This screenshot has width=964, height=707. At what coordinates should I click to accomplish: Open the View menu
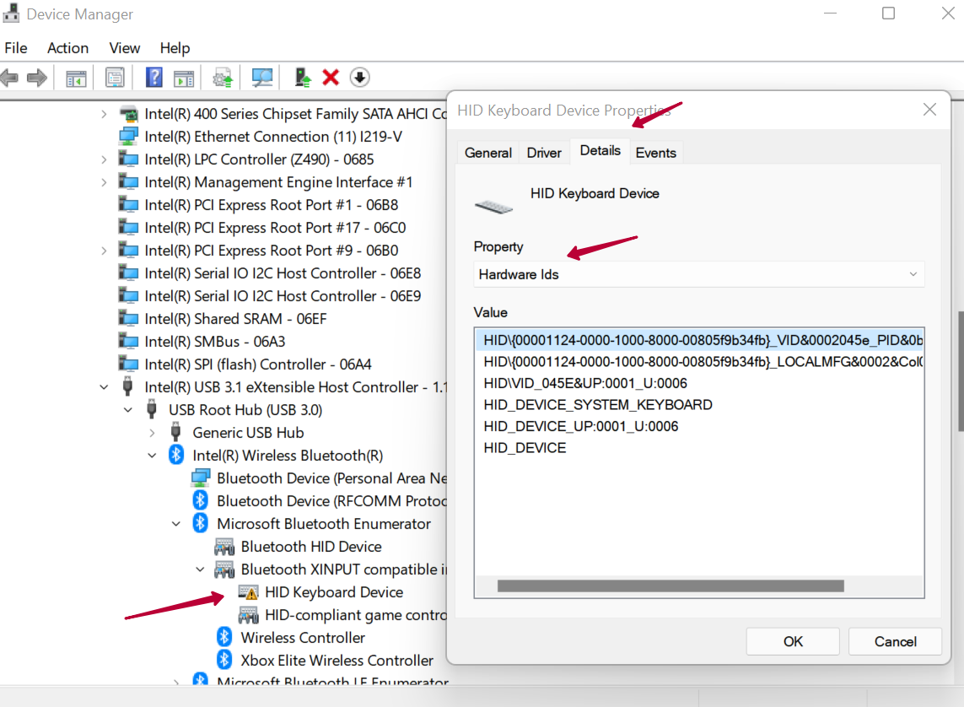tap(124, 48)
